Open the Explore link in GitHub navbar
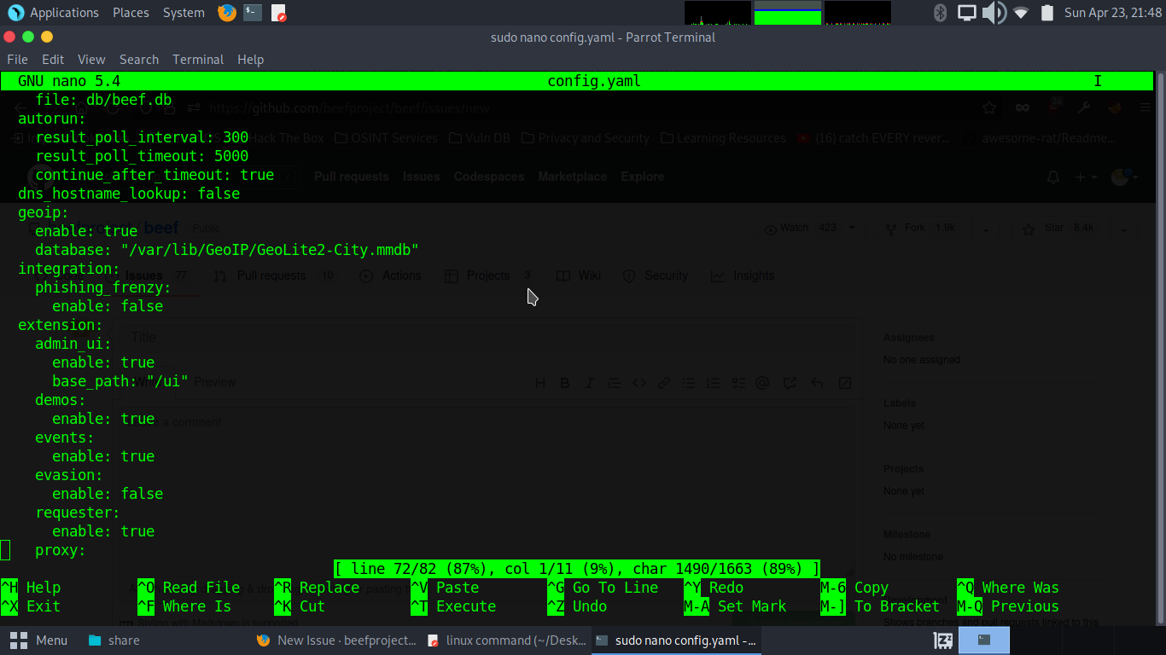This screenshot has width=1166, height=655. 642,177
